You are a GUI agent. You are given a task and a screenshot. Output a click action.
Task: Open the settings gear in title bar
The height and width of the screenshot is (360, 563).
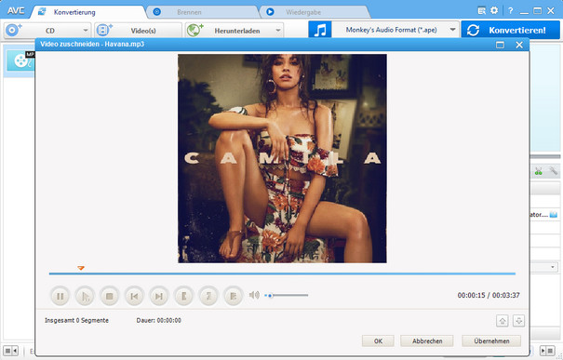pyautogui.click(x=494, y=10)
